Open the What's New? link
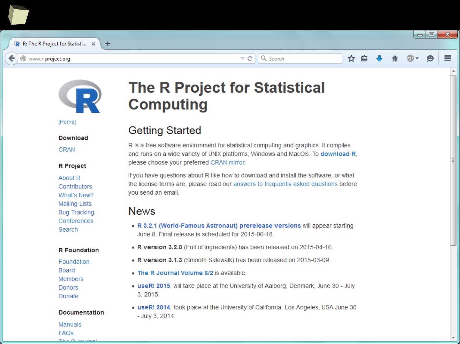This screenshot has height=344, width=460. point(76,195)
